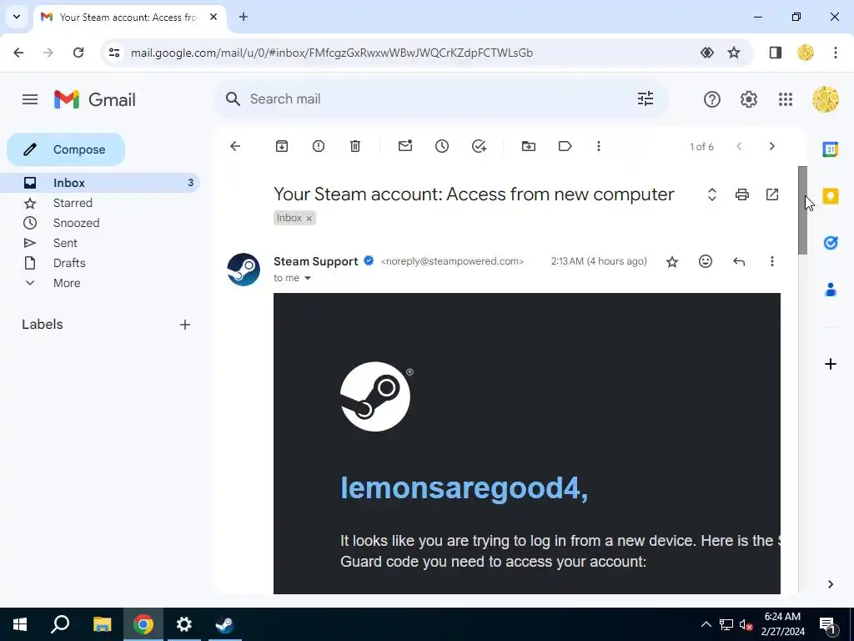854x641 pixels.
Task: Open Google Keep side panel
Action: (830, 195)
